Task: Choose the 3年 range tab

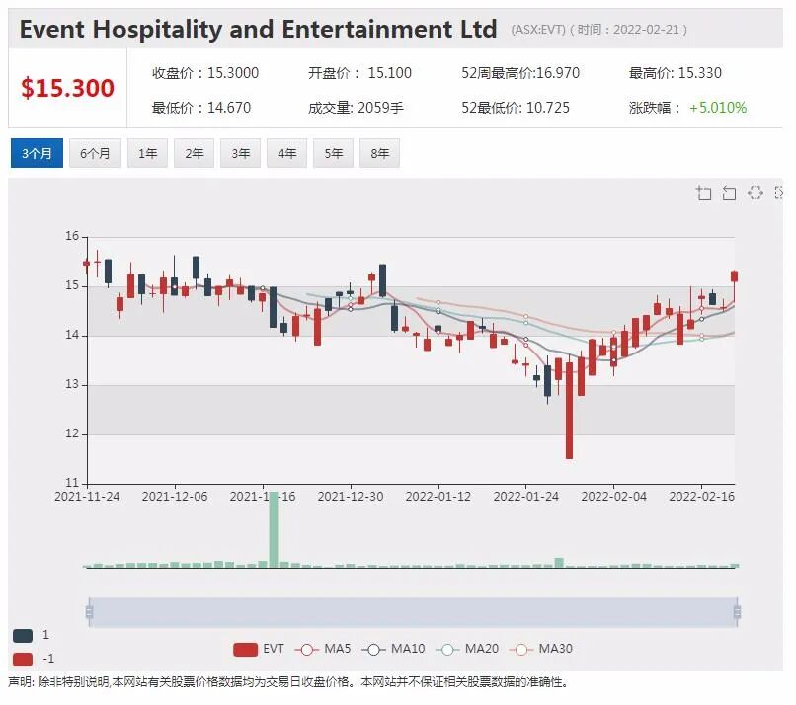Action: click(x=240, y=153)
